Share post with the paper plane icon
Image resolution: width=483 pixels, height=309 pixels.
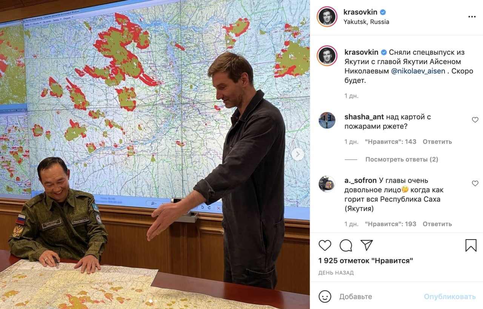tap(366, 245)
